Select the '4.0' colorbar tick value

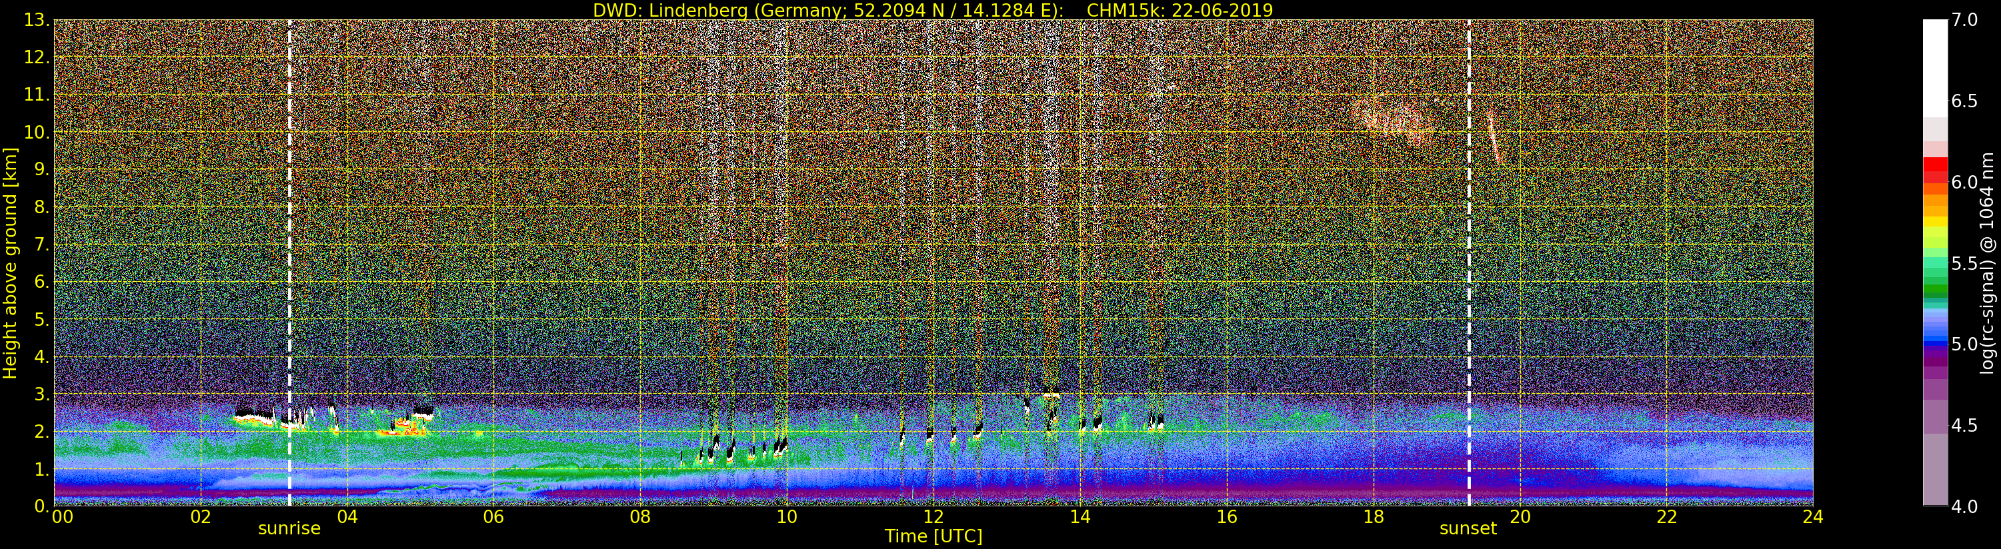click(x=1964, y=506)
